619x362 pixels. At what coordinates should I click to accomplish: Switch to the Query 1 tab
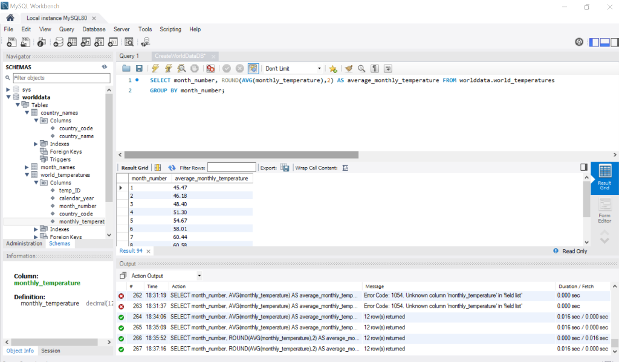pos(129,56)
